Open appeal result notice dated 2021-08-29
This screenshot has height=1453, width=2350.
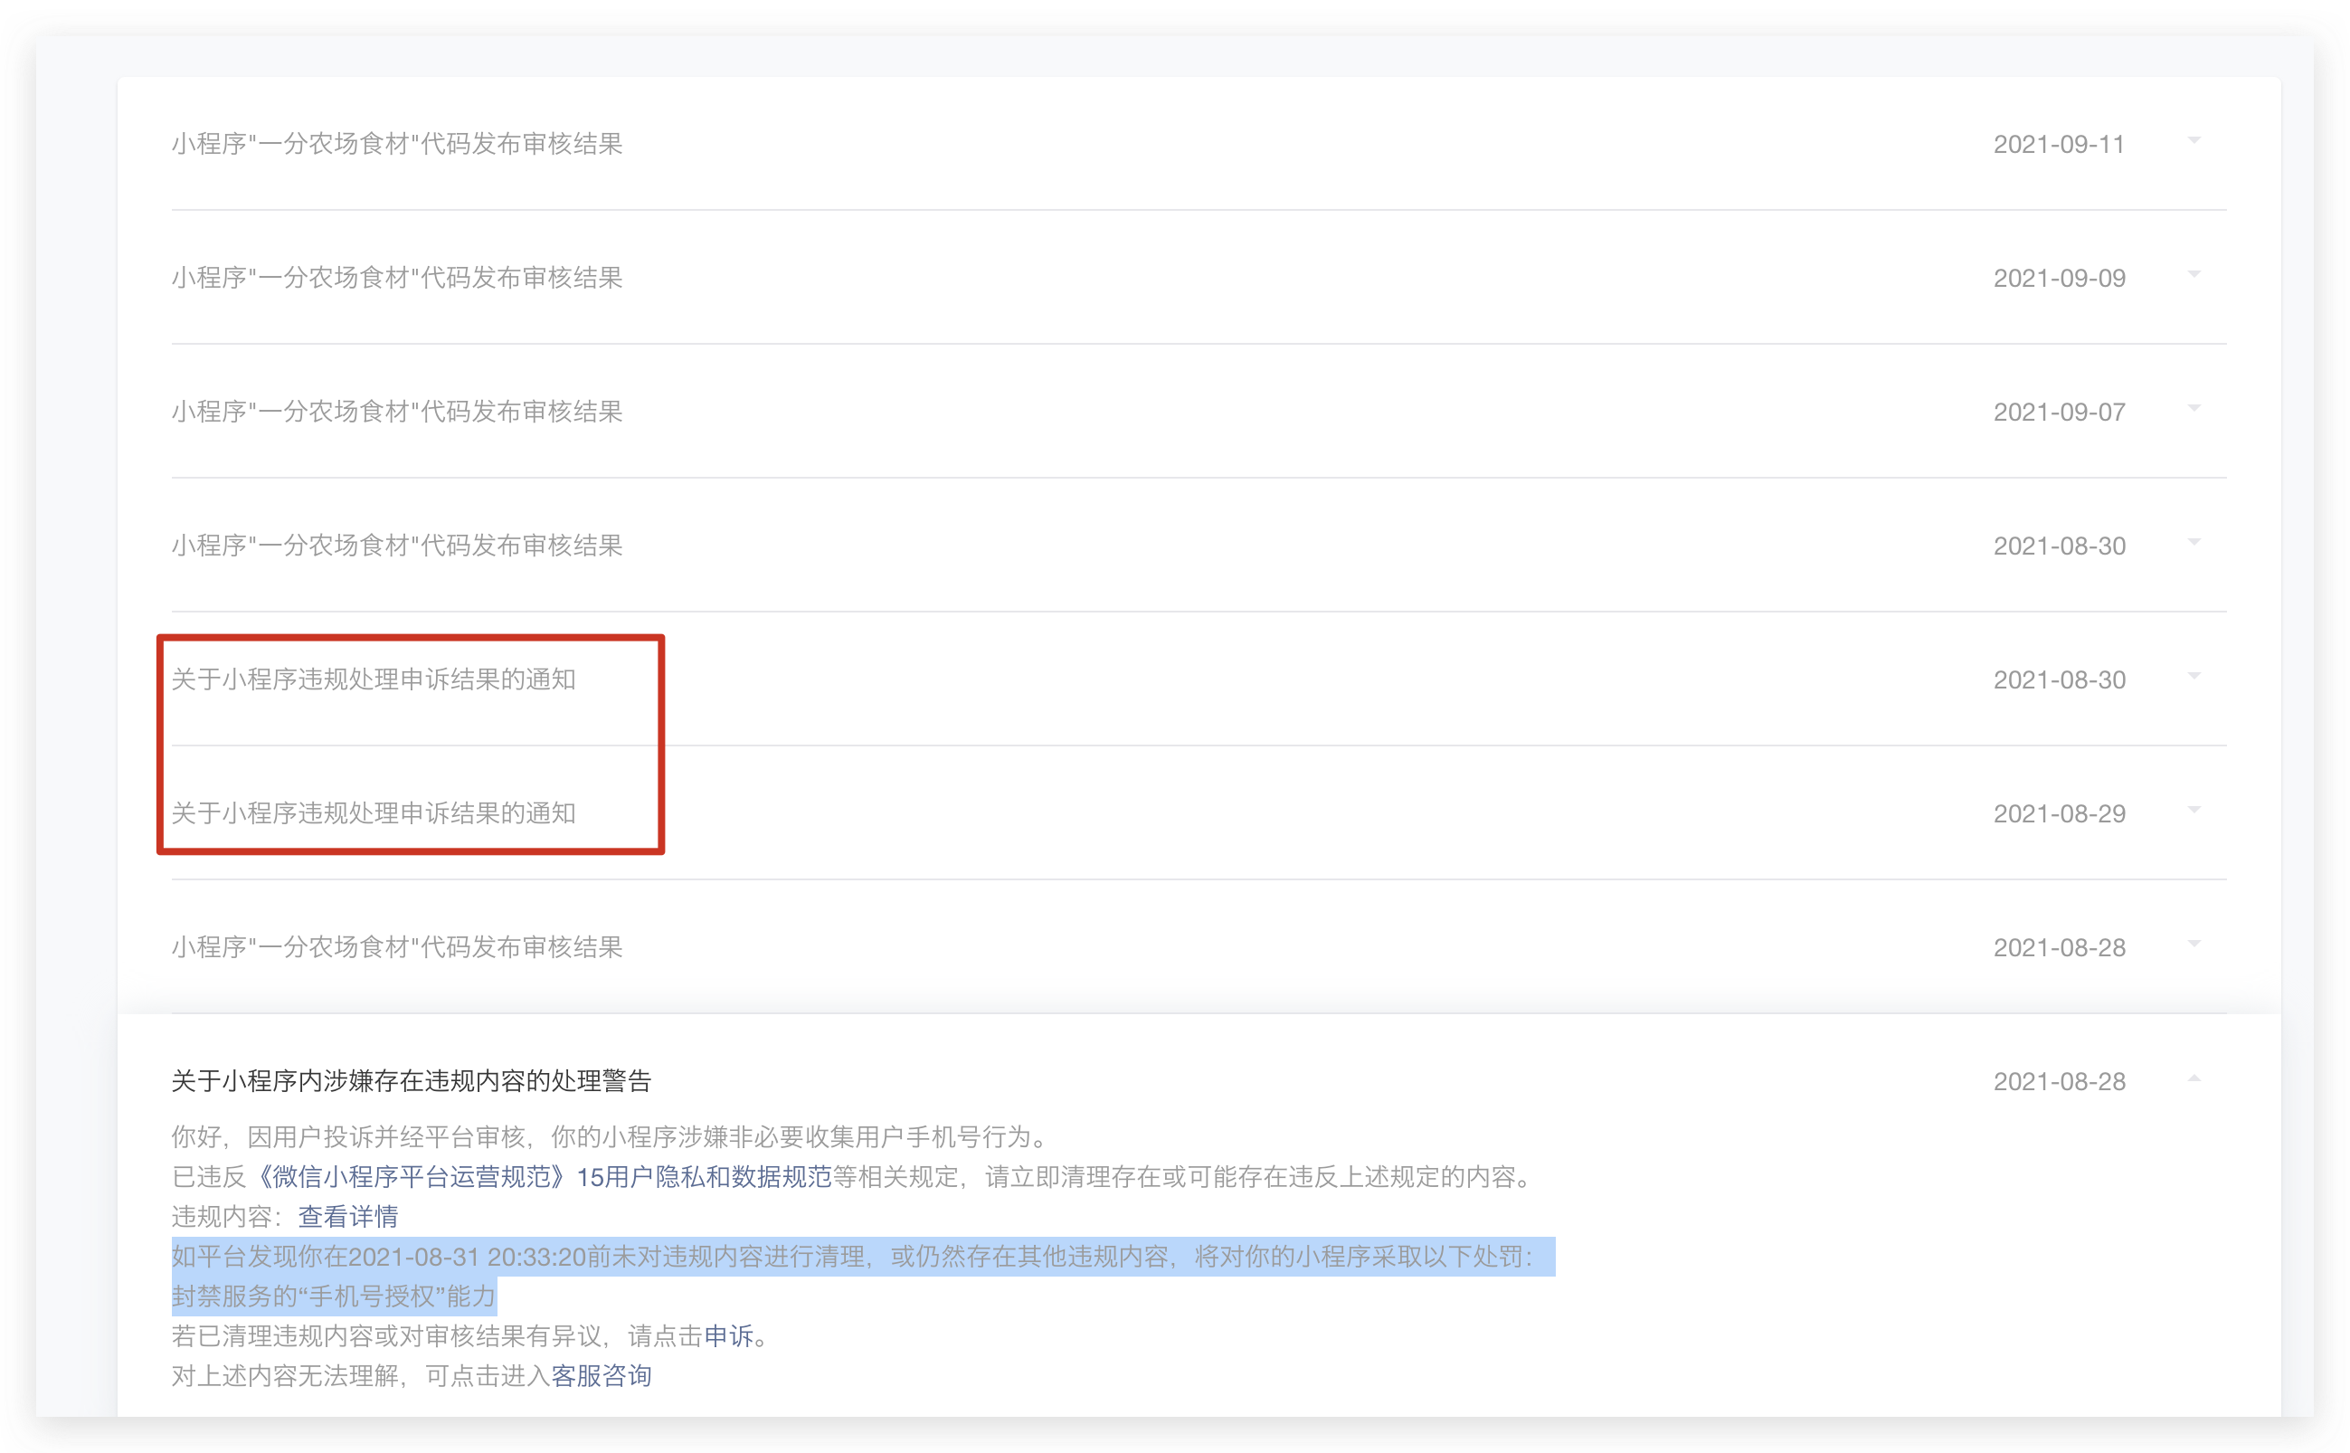click(x=374, y=813)
